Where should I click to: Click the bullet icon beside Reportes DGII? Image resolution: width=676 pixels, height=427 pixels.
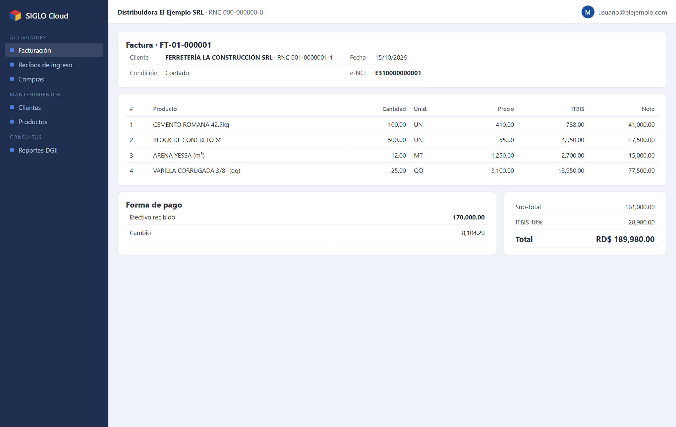12,150
